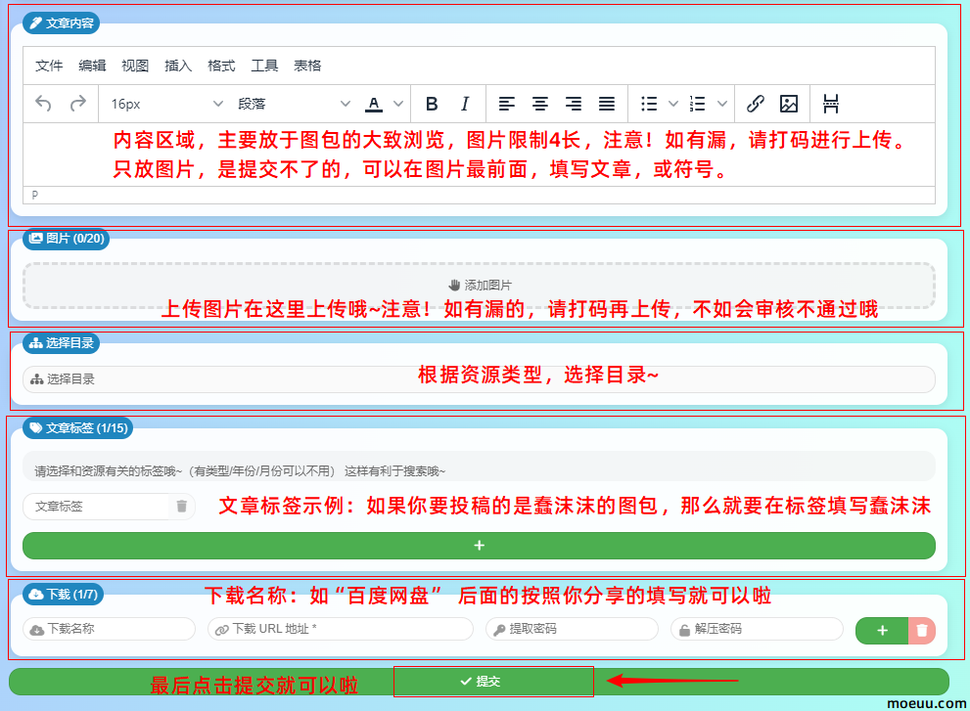
Task: Insert a bulleted list
Action: (x=649, y=104)
